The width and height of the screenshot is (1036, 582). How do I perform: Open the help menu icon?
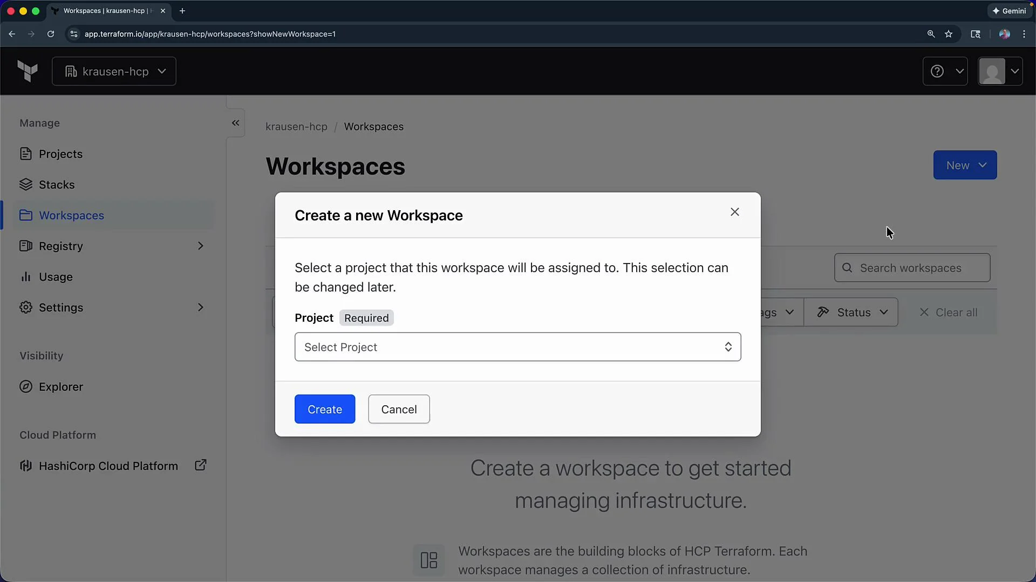(945, 71)
